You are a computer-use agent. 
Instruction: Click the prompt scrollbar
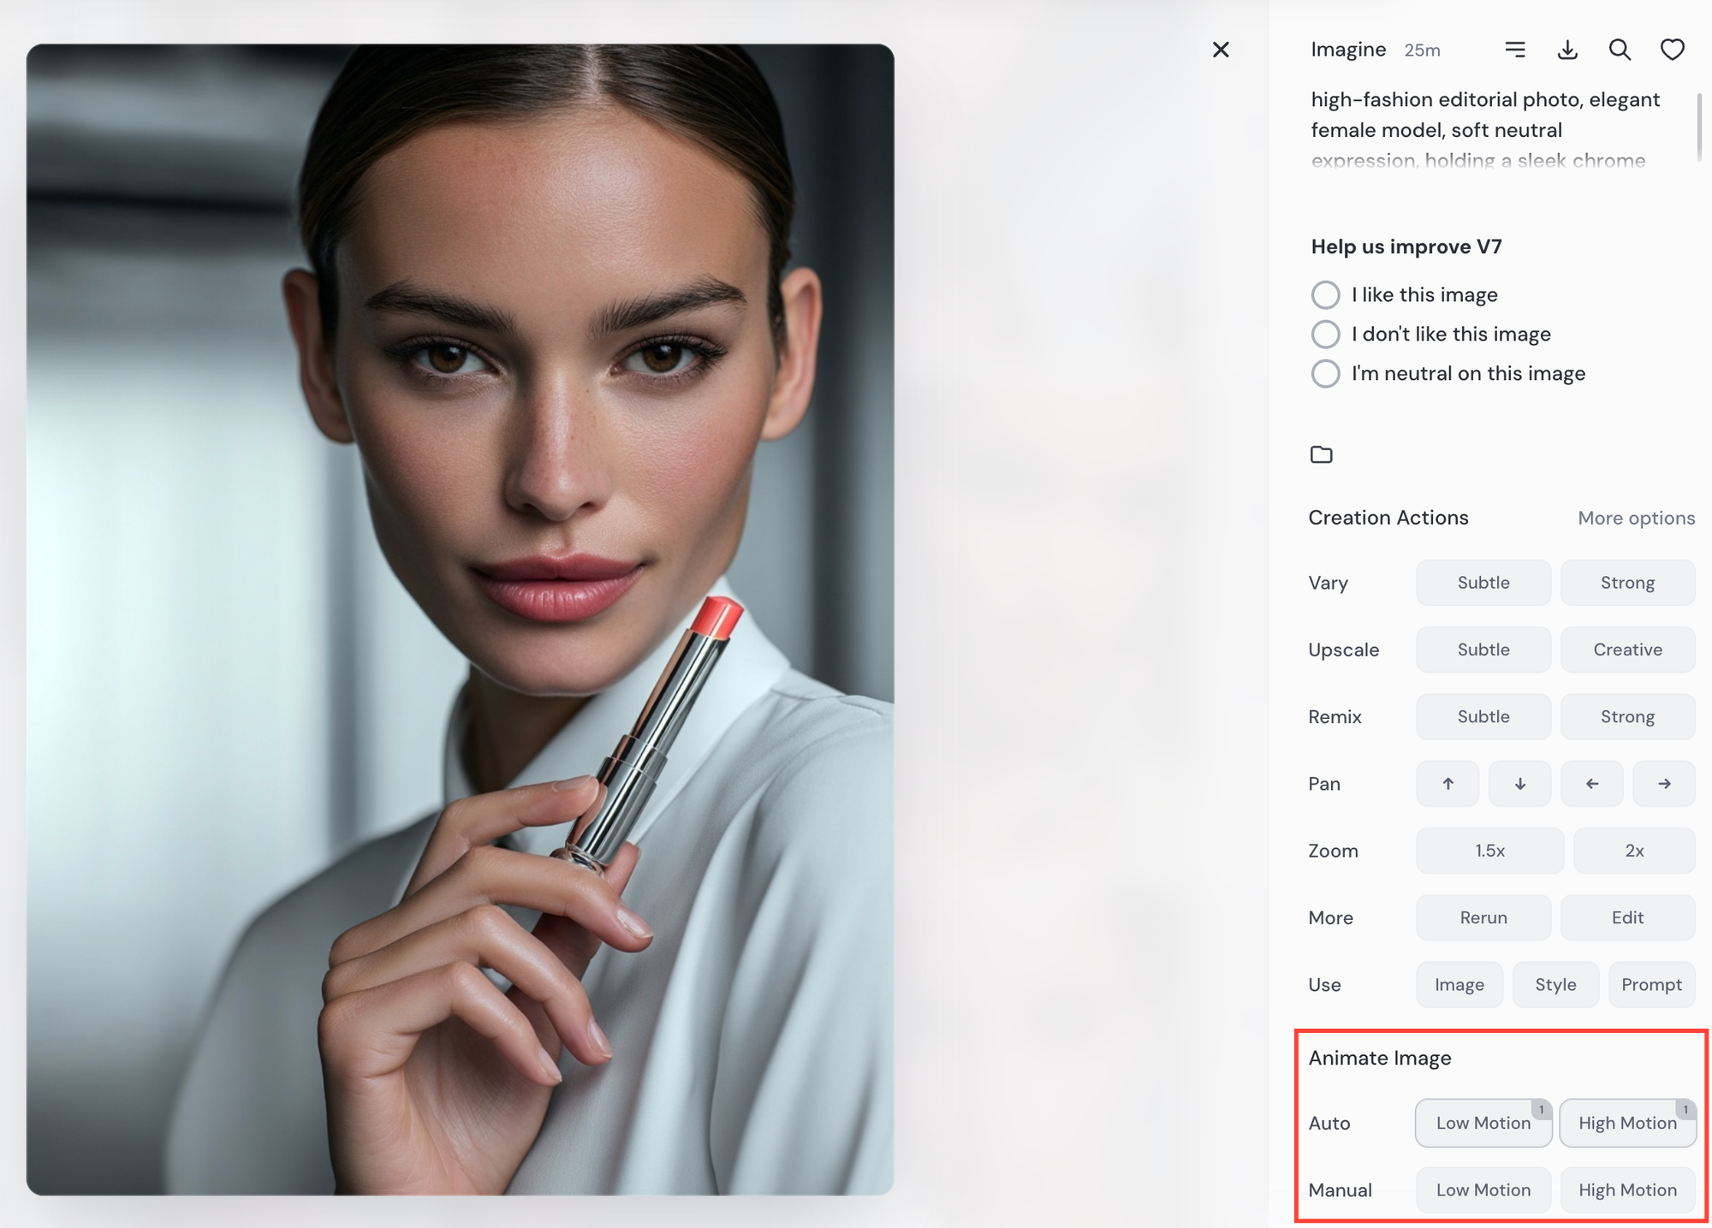pos(1699,127)
